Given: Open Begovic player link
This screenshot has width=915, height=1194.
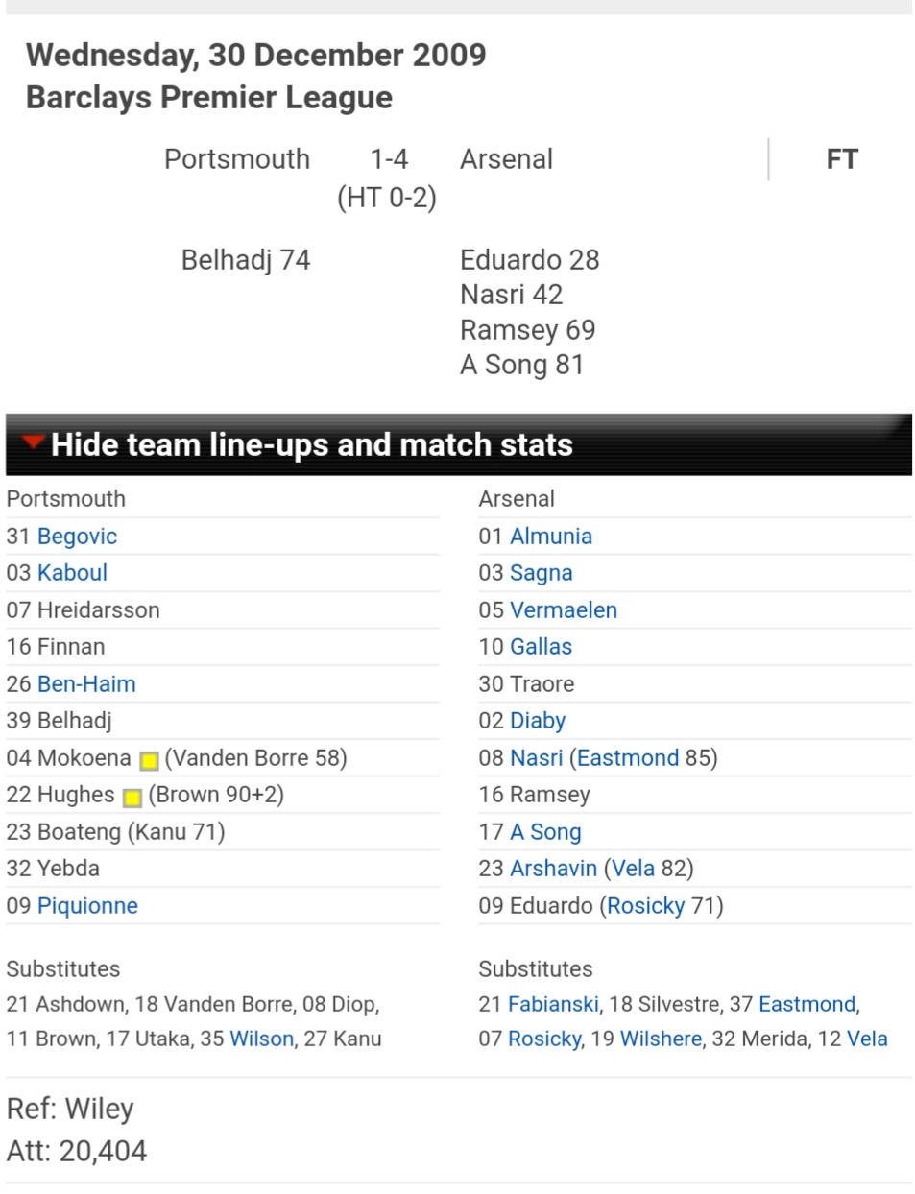Looking at the screenshot, I should pos(77,537).
